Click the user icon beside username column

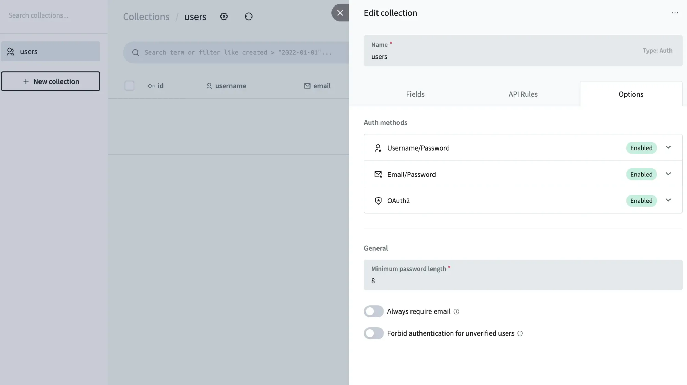pos(209,86)
